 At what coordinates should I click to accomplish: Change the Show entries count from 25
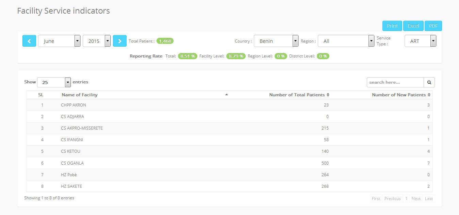(x=54, y=82)
